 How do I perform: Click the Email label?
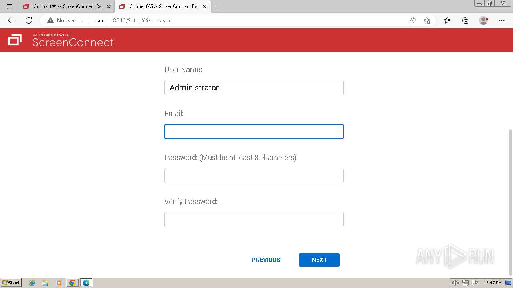174,114
